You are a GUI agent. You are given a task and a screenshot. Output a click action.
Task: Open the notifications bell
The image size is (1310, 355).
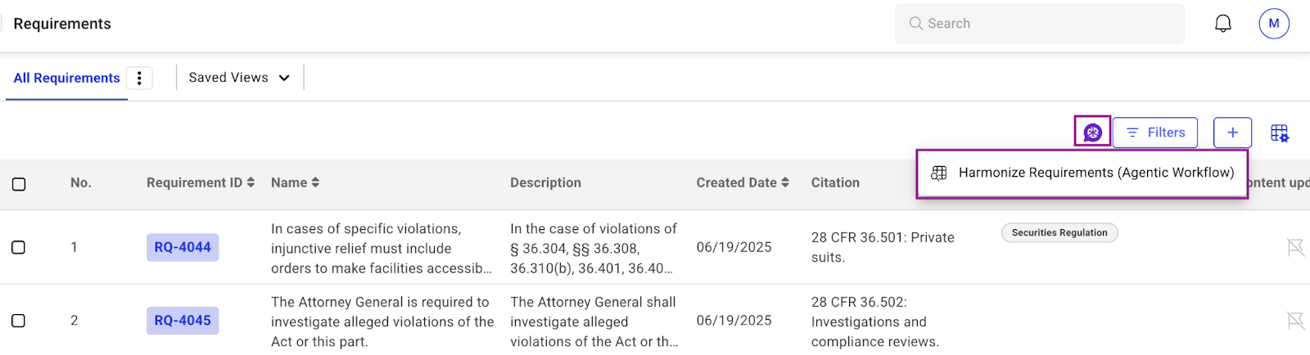[1222, 24]
